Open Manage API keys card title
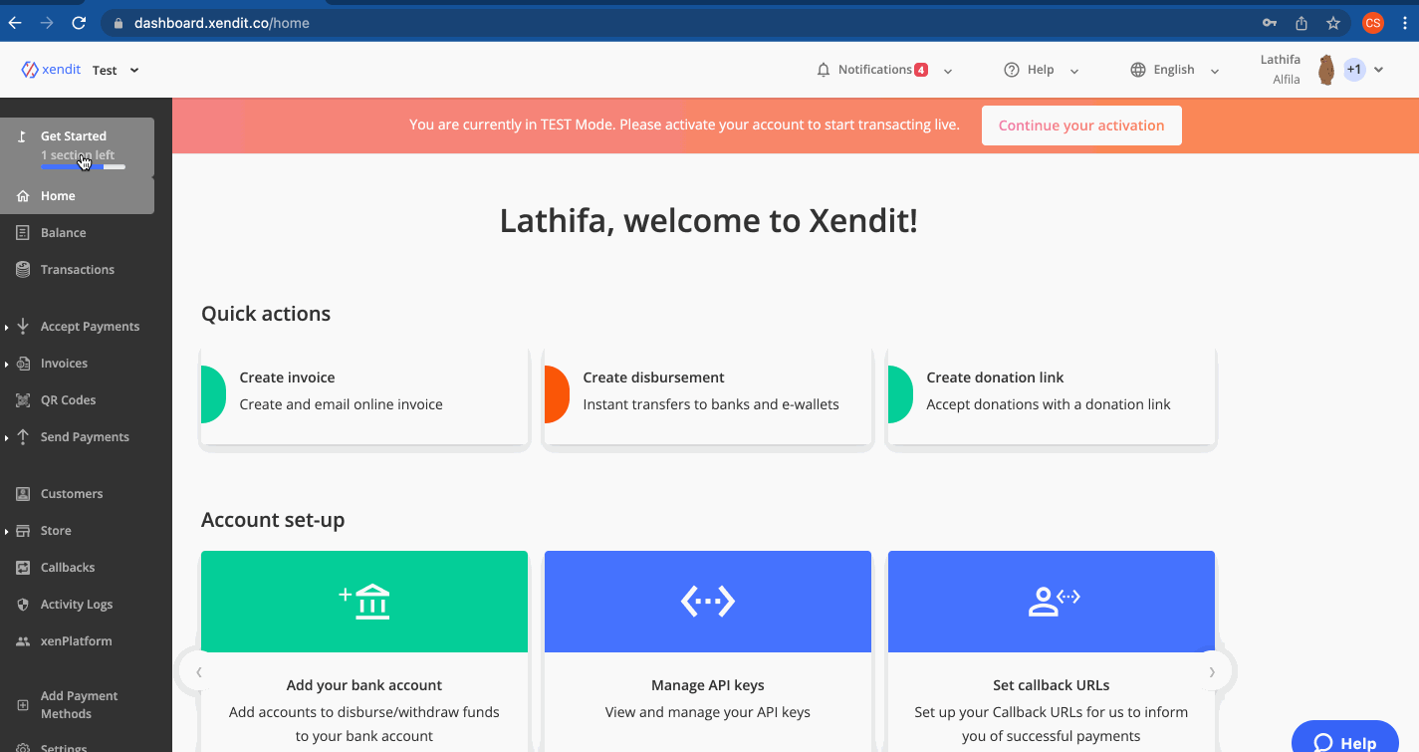Image resolution: width=1419 pixels, height=752 pixels. 708,685
